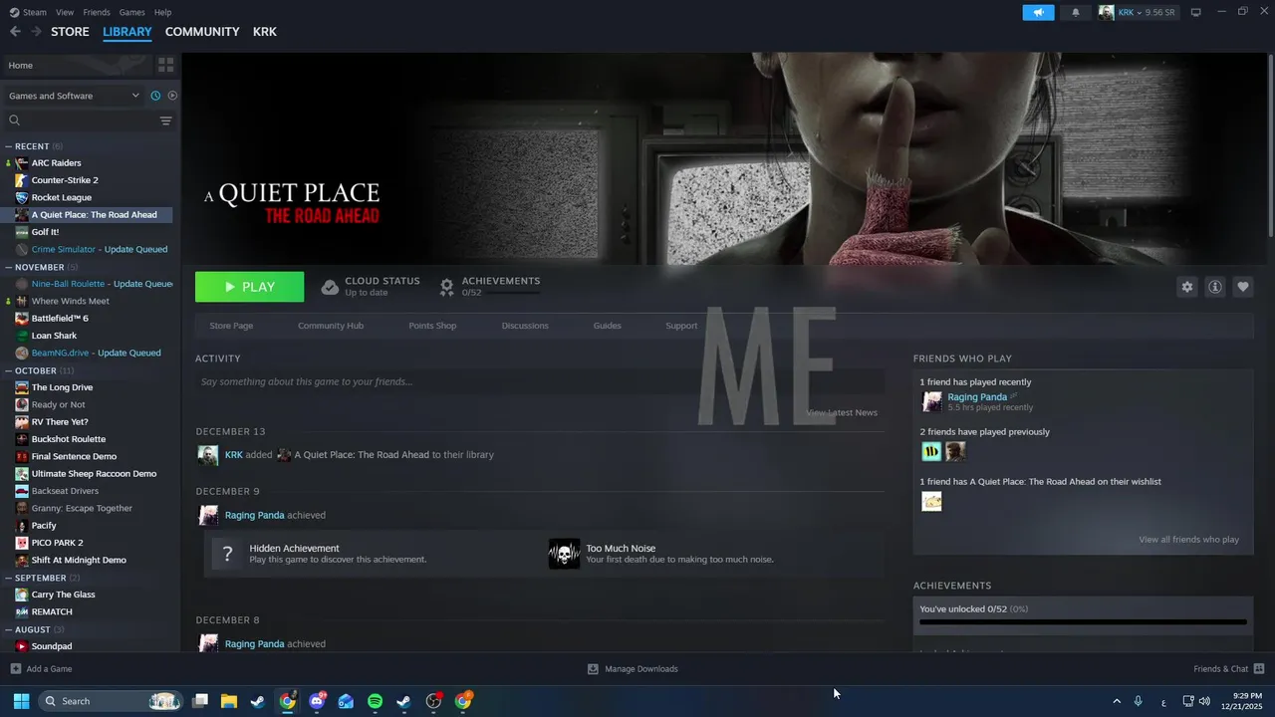Click the Too Much Noise achievement icon
The height and width of the screenshot is (717, 1275).
(x=564, y=554)
